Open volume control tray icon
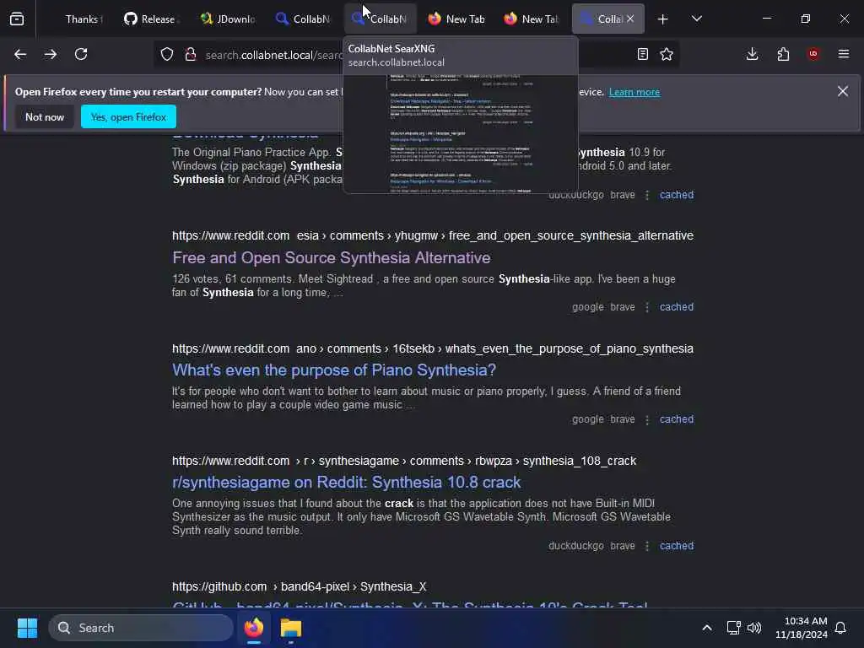 coord(754,628)
